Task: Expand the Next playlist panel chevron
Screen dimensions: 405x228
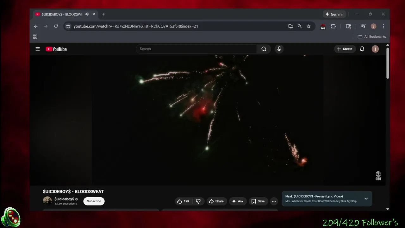Action: tap(366, 199)
